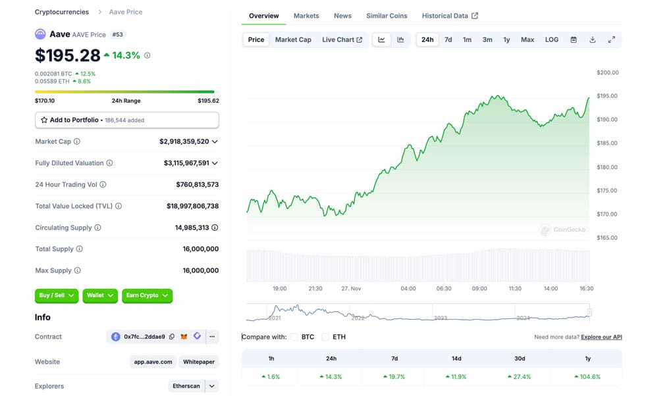Screen dimensions: 648x396
Task: Show Max Supply info icon
Action: (x=77, y=270)
